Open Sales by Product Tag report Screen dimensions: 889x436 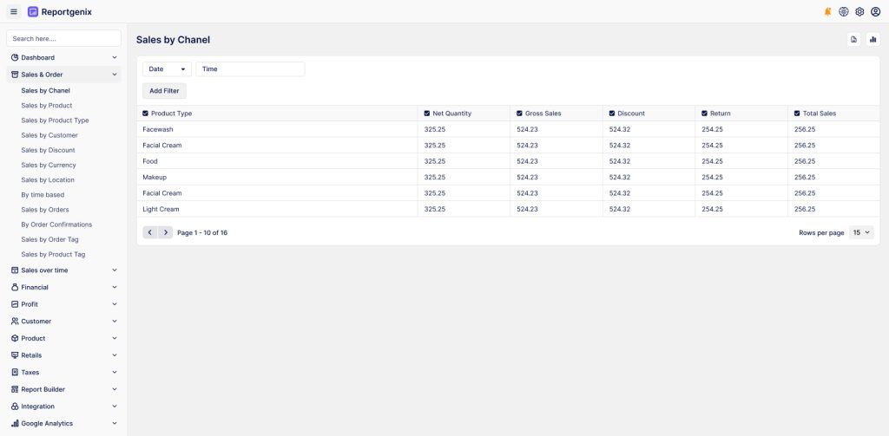coord(53,254)
